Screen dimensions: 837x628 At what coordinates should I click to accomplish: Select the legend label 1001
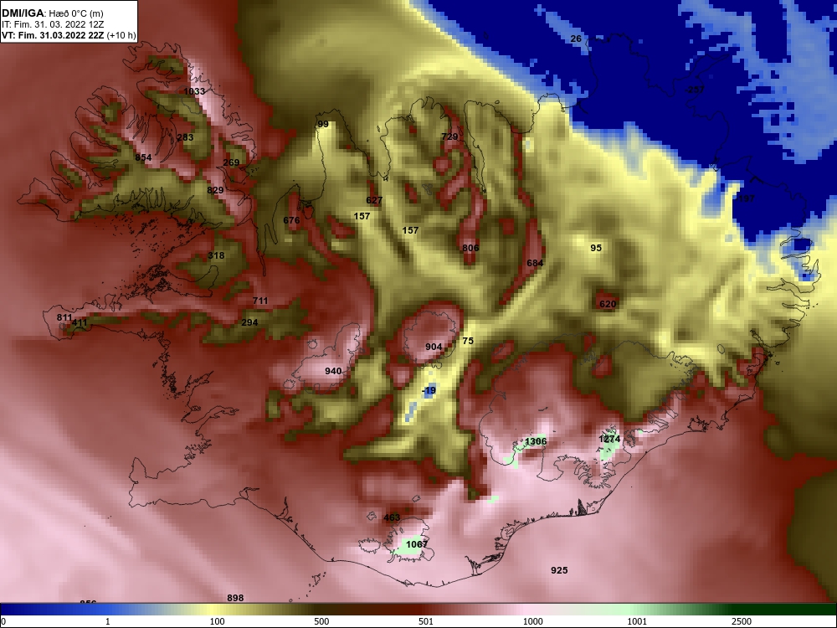(637, 621)
